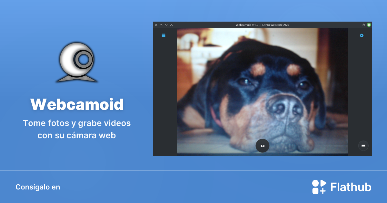This screenshot has width=387, height=203.
Task: Select the window title bar text
Action: [263, 24]
